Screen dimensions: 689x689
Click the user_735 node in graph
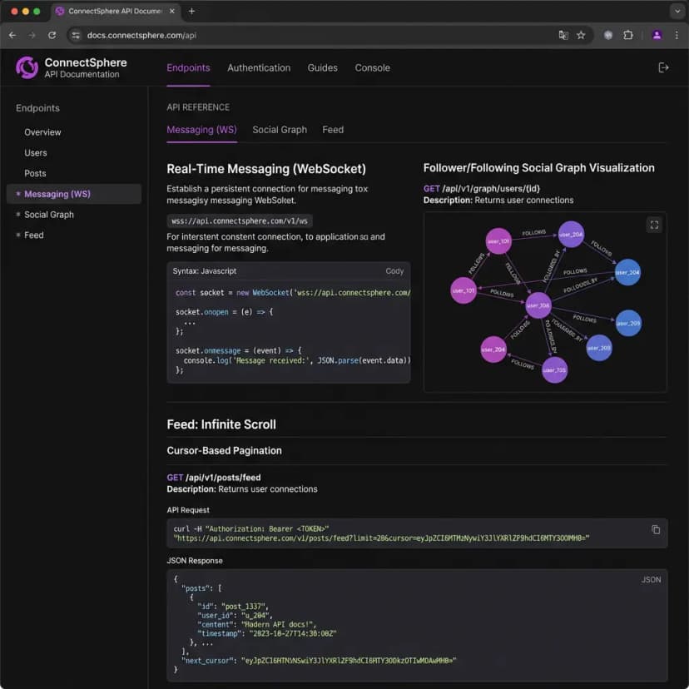(x=554, y=370)
